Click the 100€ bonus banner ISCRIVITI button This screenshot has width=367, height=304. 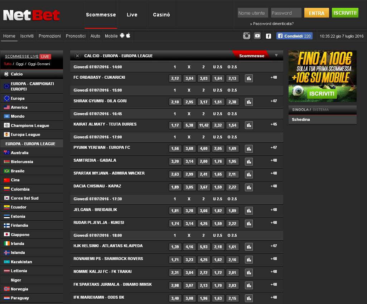click(x=322, y=94)
